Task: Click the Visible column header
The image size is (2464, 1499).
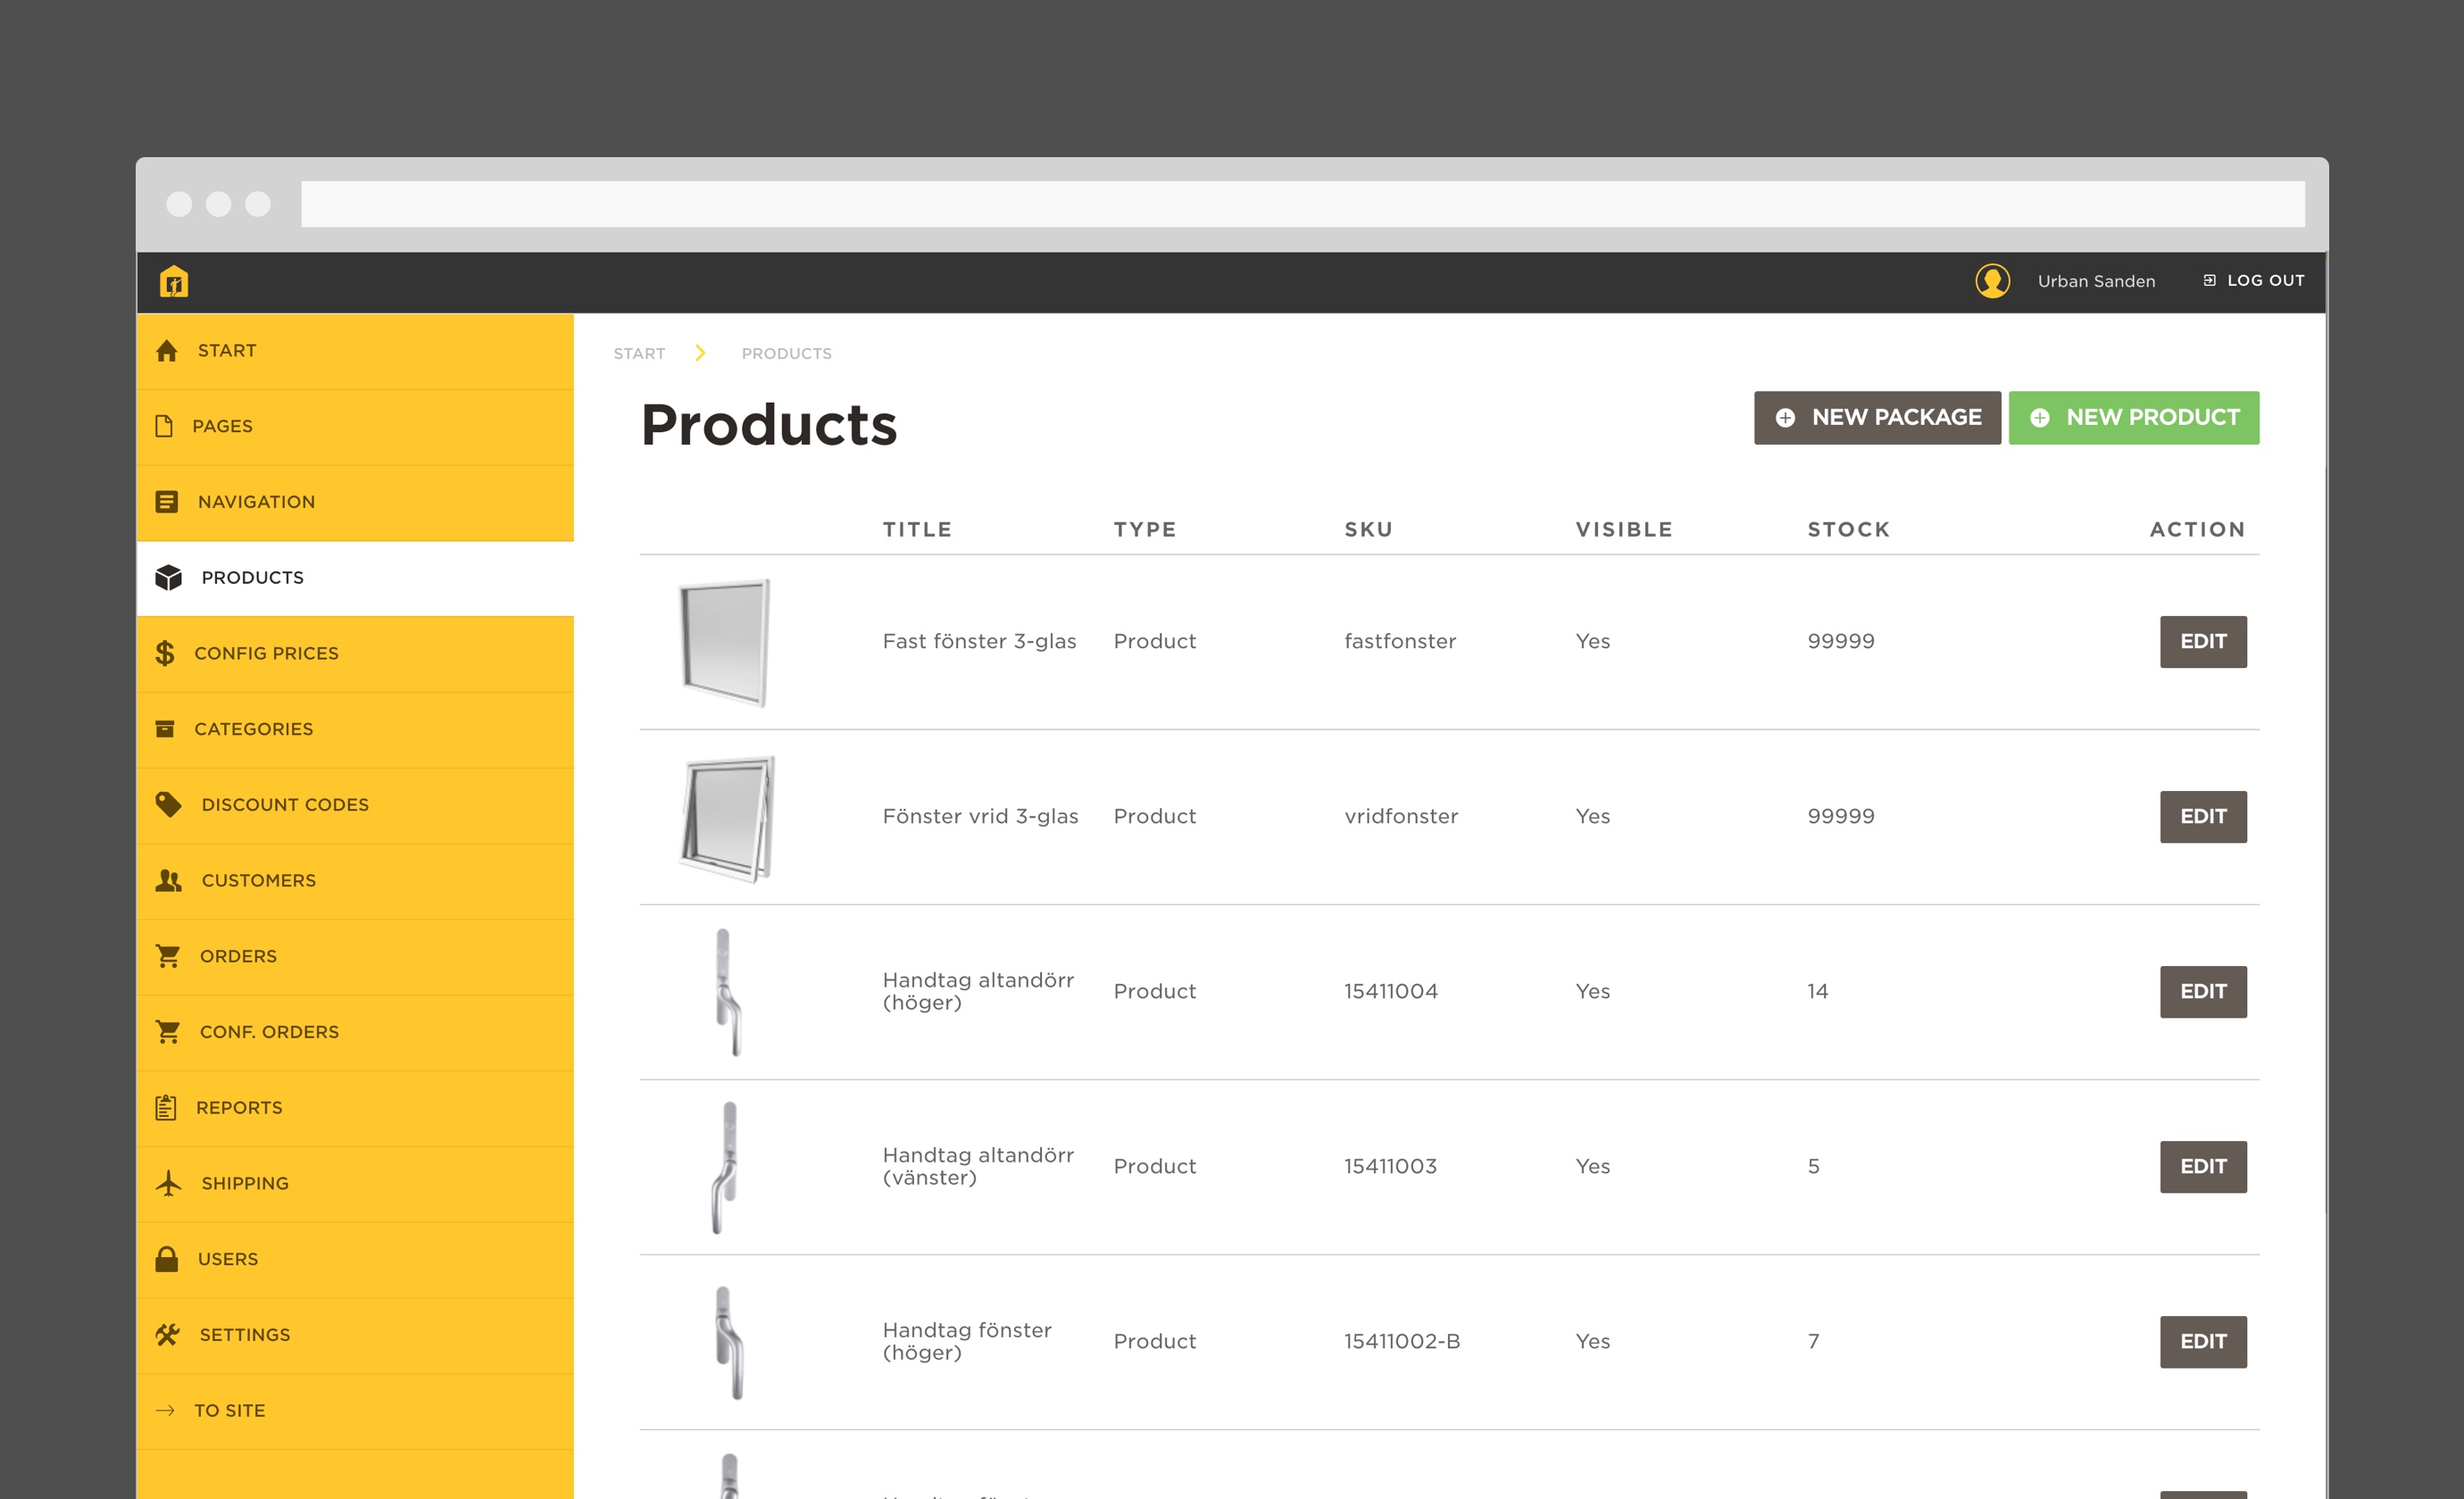Action: (x=1624, y=530)
